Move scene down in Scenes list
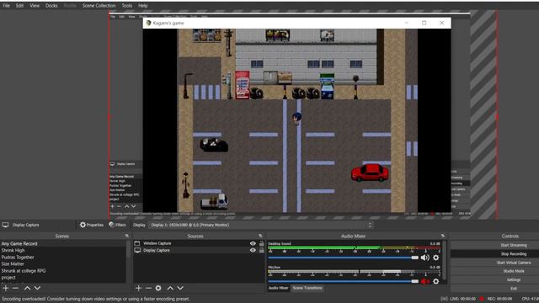 pyautogui.click(x=37, y=288)
